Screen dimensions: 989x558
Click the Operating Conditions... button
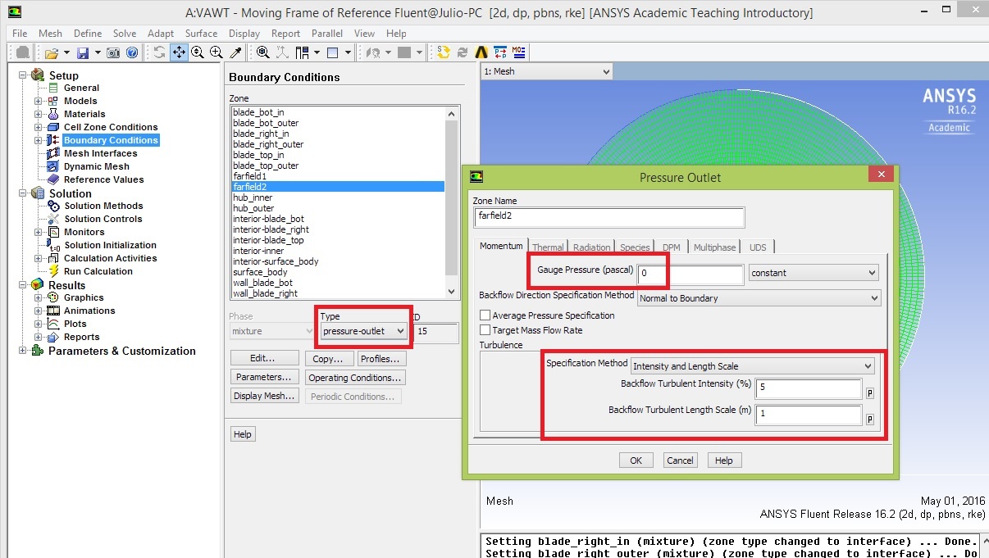355,378
